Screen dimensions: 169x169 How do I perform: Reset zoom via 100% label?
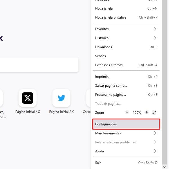tap(137, 112)
